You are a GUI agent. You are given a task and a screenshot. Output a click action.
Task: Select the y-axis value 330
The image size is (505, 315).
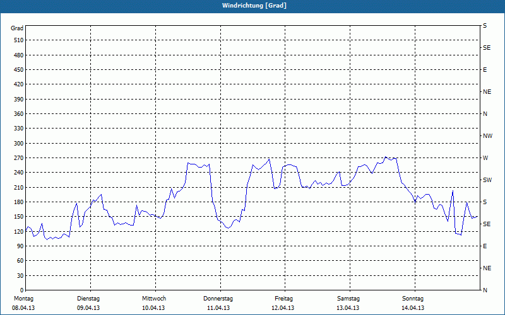18,129
